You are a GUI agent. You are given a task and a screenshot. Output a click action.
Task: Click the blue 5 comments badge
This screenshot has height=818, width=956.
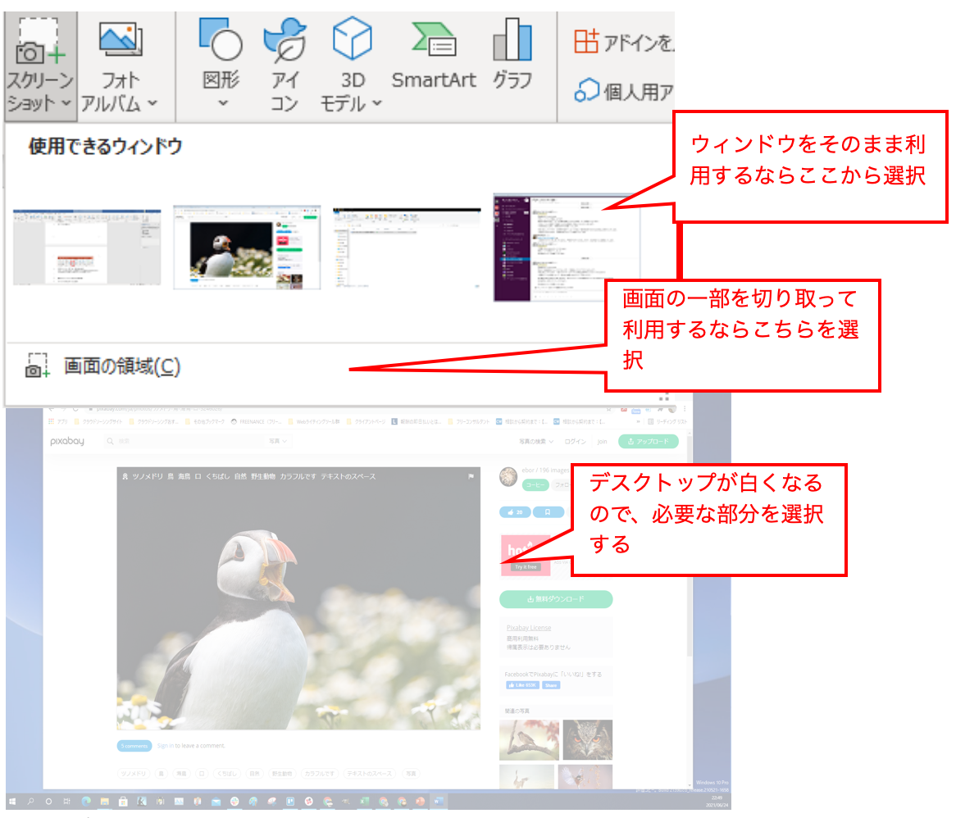[x=134, y=746]
